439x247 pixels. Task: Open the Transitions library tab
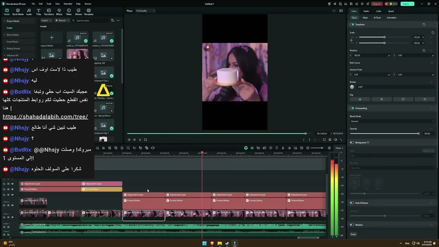tap(49, 12)
